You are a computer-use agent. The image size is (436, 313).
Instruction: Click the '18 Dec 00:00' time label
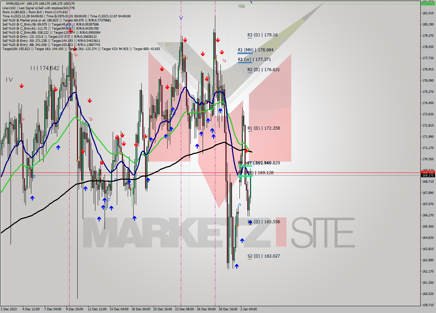pos(141,309)
